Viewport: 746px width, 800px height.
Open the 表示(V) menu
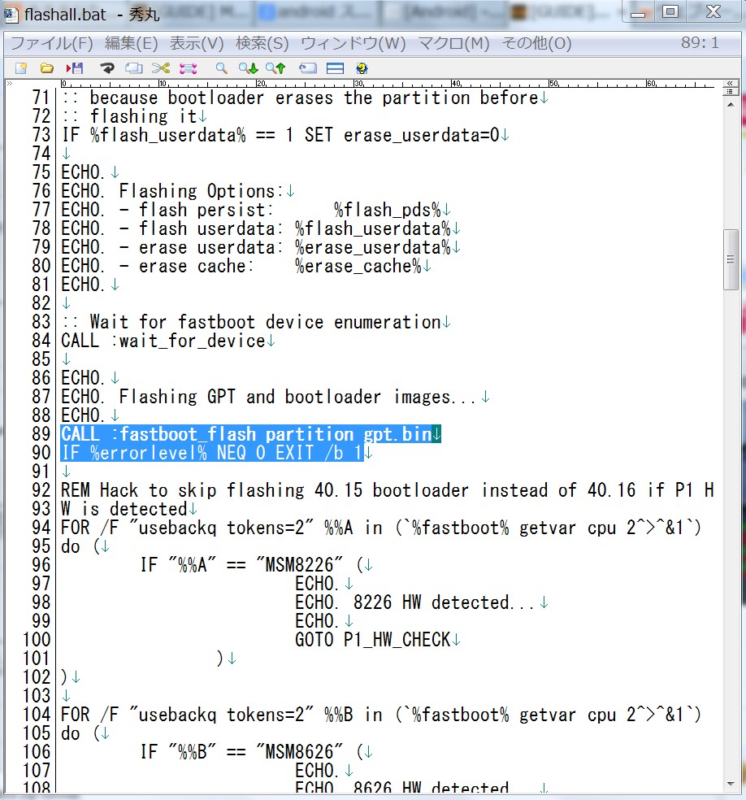click(x=197, y=43)
